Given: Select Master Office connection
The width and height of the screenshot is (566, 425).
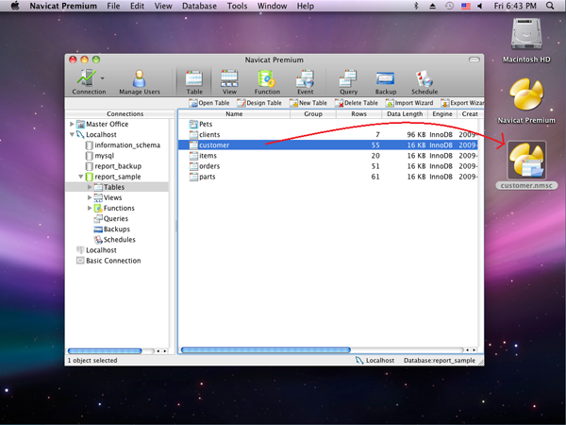Looking at the screenshot, I should click(103, 124).
